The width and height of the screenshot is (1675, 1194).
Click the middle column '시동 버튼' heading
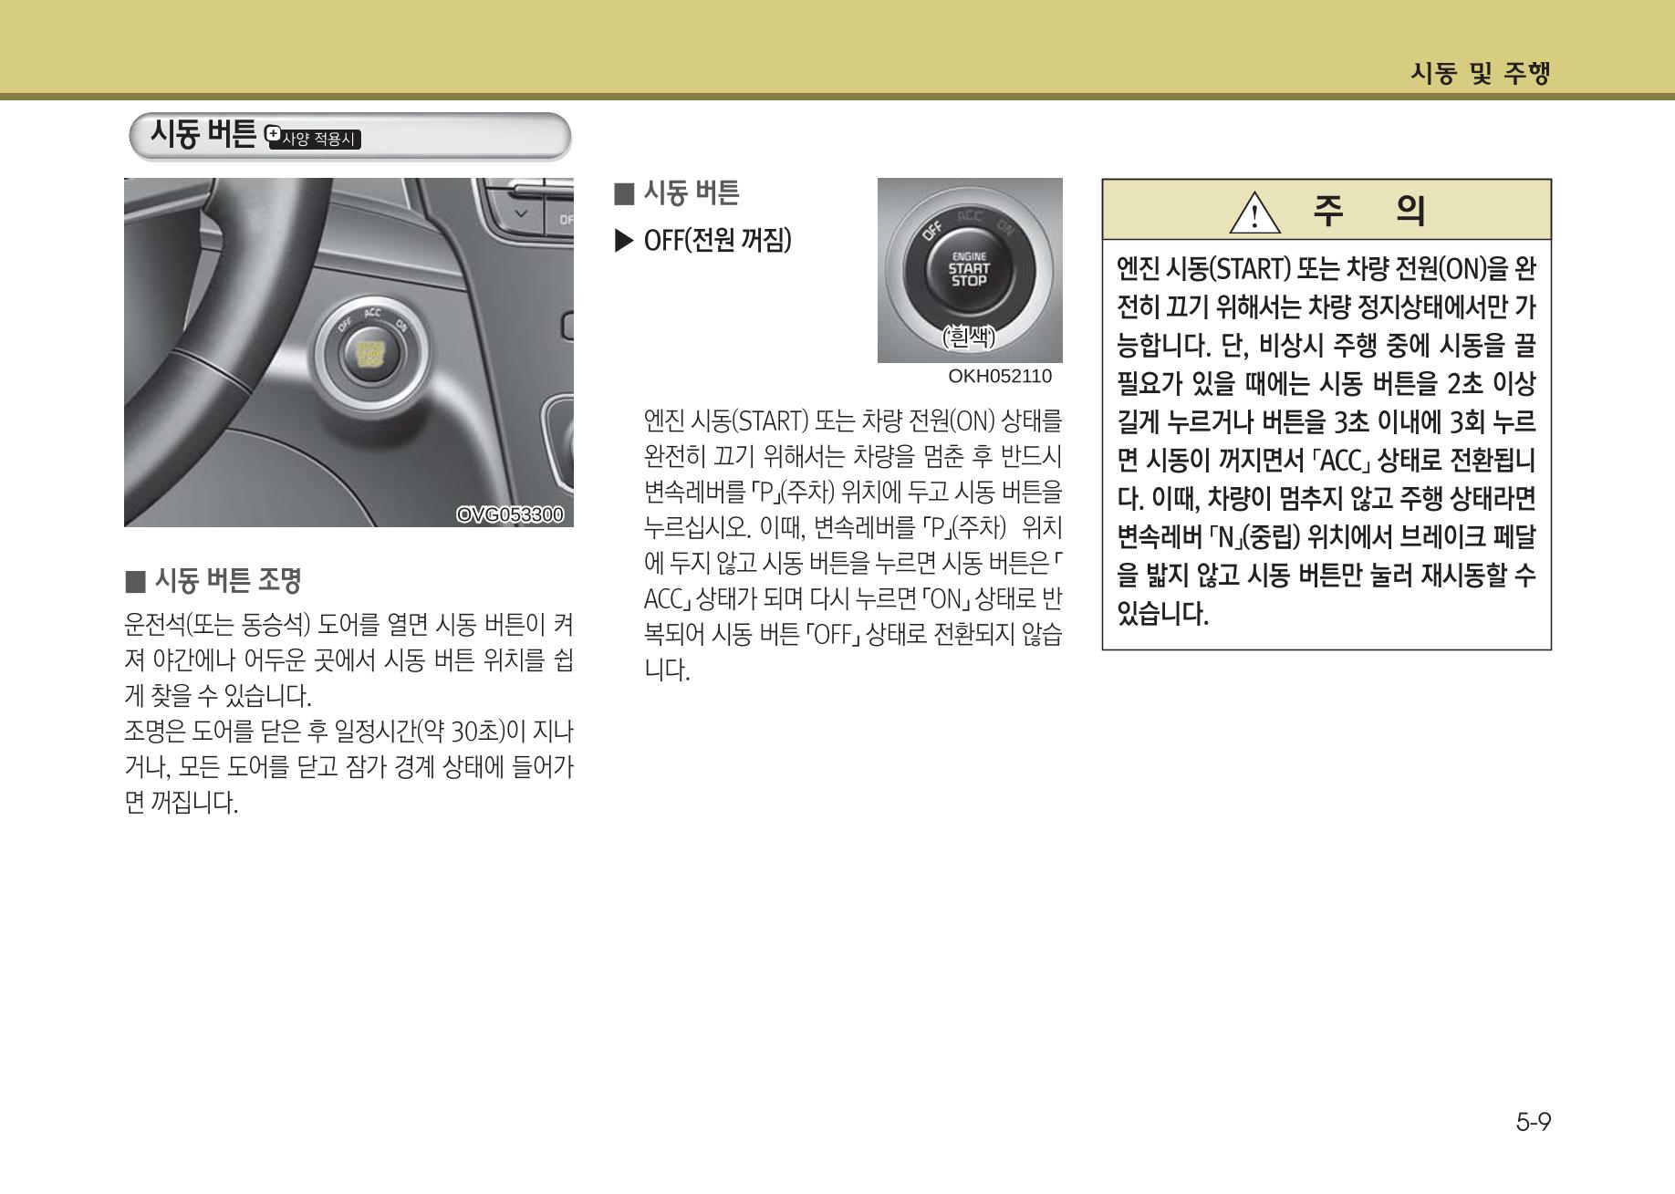[x=691, y=192]
